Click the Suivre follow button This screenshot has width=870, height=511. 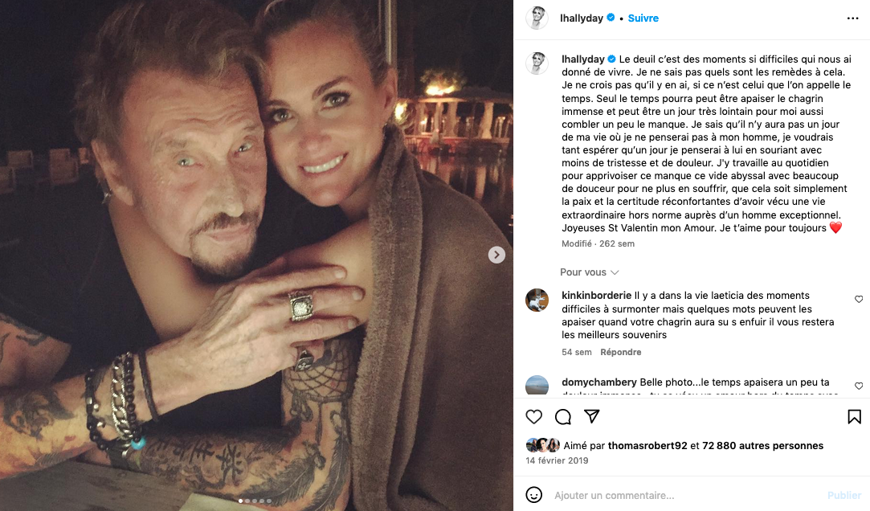pyautogui.click(x=643, y=18)
